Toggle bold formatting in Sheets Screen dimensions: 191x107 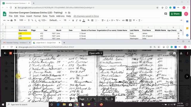[x=73, y=21]
